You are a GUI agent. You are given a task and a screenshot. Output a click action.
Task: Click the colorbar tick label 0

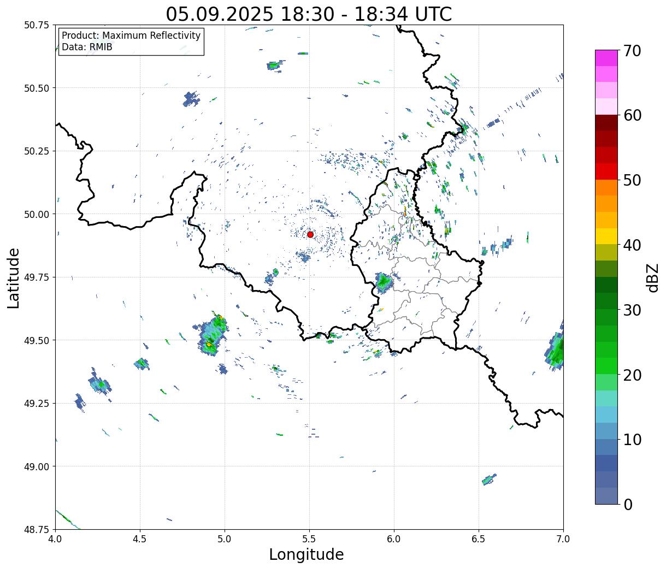point(628,505)
